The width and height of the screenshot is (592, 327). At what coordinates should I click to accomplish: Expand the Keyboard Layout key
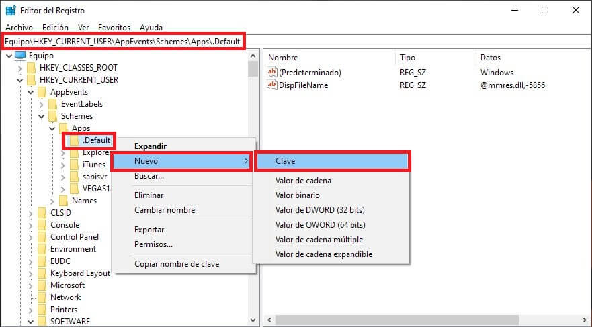click(x=31, y=273)
